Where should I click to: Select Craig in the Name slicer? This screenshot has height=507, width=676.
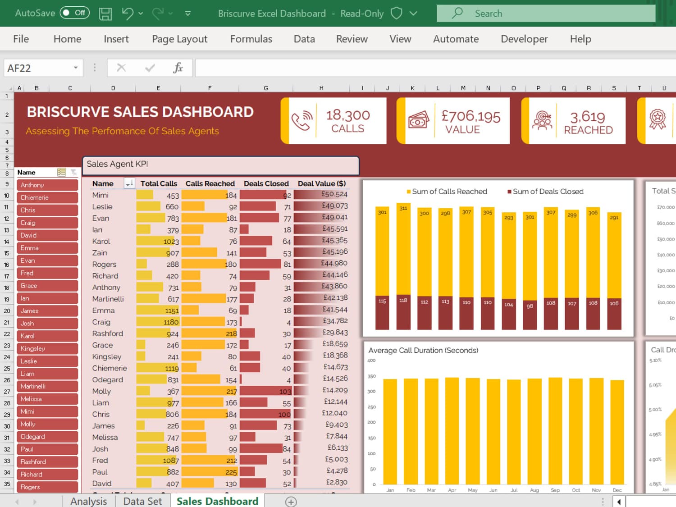click(47, 223)
